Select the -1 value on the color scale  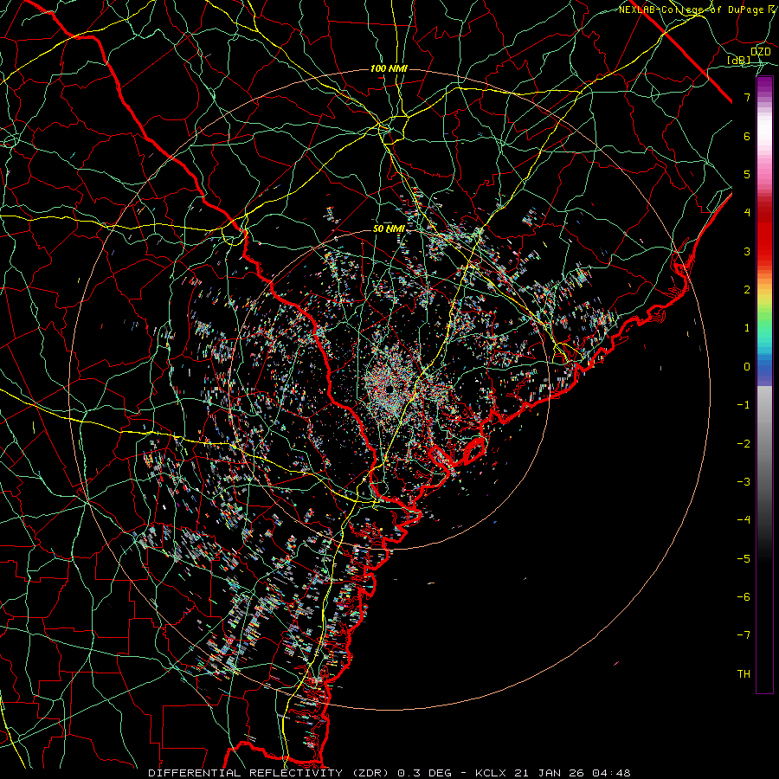coord(744,405)
